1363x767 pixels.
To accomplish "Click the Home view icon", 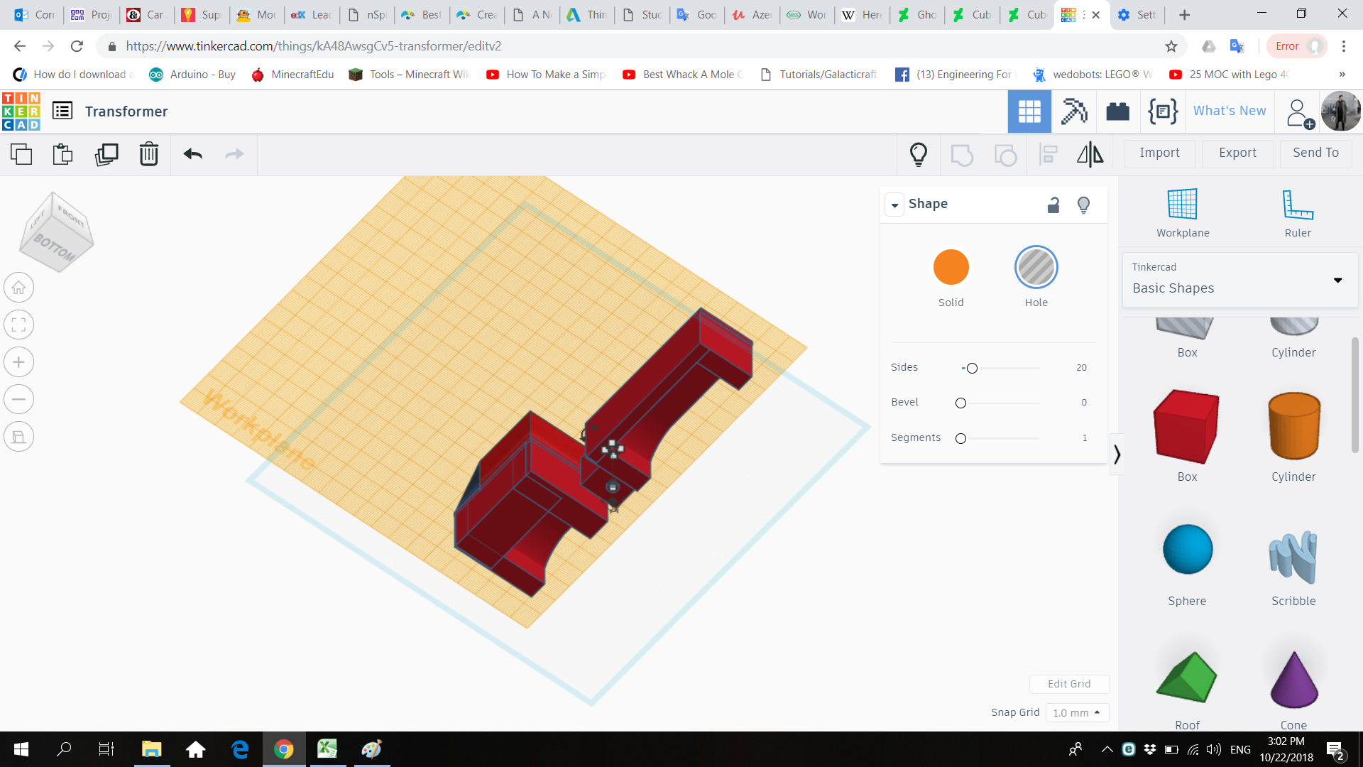I will 18,287.
